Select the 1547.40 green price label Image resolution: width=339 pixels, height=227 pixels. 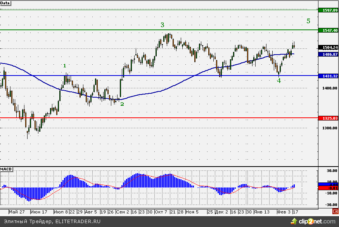pyautogui.click(x=328, y=30)
